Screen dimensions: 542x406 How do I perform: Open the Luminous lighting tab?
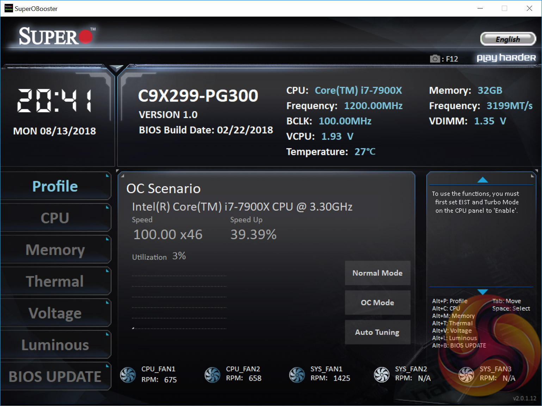pos(55,345)
